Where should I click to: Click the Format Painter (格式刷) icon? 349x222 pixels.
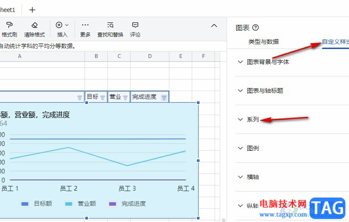[9, 25]
